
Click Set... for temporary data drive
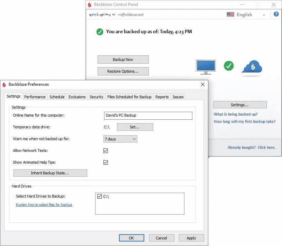pyautogui.click(x=135, y=127)
